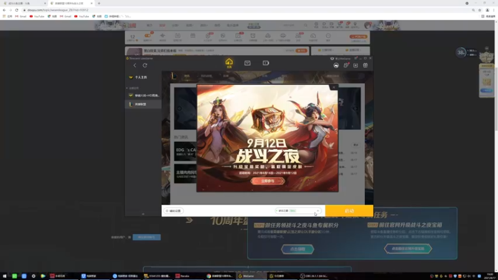Open the WeGame home tab icon
The height and width of the screenshot is (280, 498).
(229, 63)
